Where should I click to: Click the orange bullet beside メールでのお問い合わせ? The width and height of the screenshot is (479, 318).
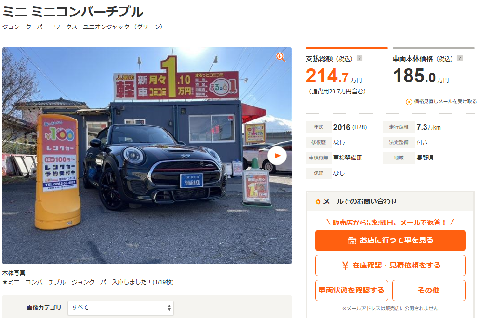click(318, 201)
